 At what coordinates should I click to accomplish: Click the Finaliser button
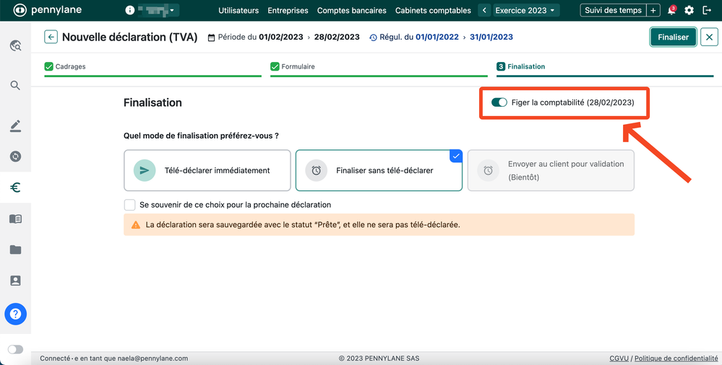coord(673,38)
